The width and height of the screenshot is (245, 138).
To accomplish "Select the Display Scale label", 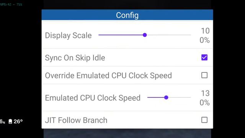I will (x=68, y=36).
